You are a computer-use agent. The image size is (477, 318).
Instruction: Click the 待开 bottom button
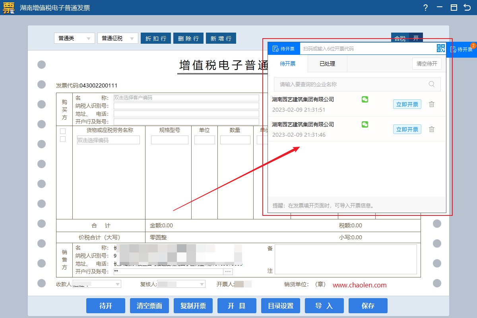tap(106, 306)
